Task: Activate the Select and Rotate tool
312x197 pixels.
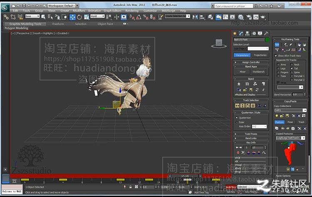Action: [x=79, y=17]
